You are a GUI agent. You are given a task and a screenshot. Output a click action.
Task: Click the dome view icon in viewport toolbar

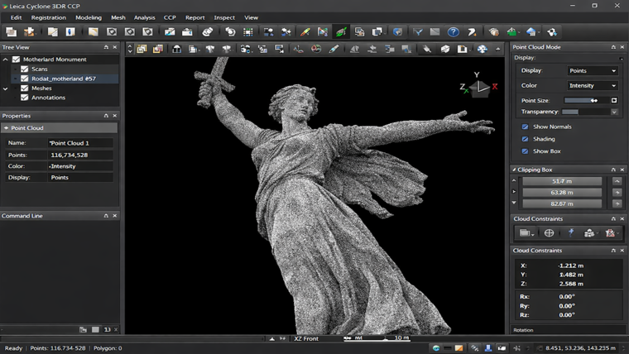(176, 49)
